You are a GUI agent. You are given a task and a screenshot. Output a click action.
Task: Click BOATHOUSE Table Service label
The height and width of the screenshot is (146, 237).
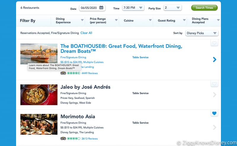140,57
